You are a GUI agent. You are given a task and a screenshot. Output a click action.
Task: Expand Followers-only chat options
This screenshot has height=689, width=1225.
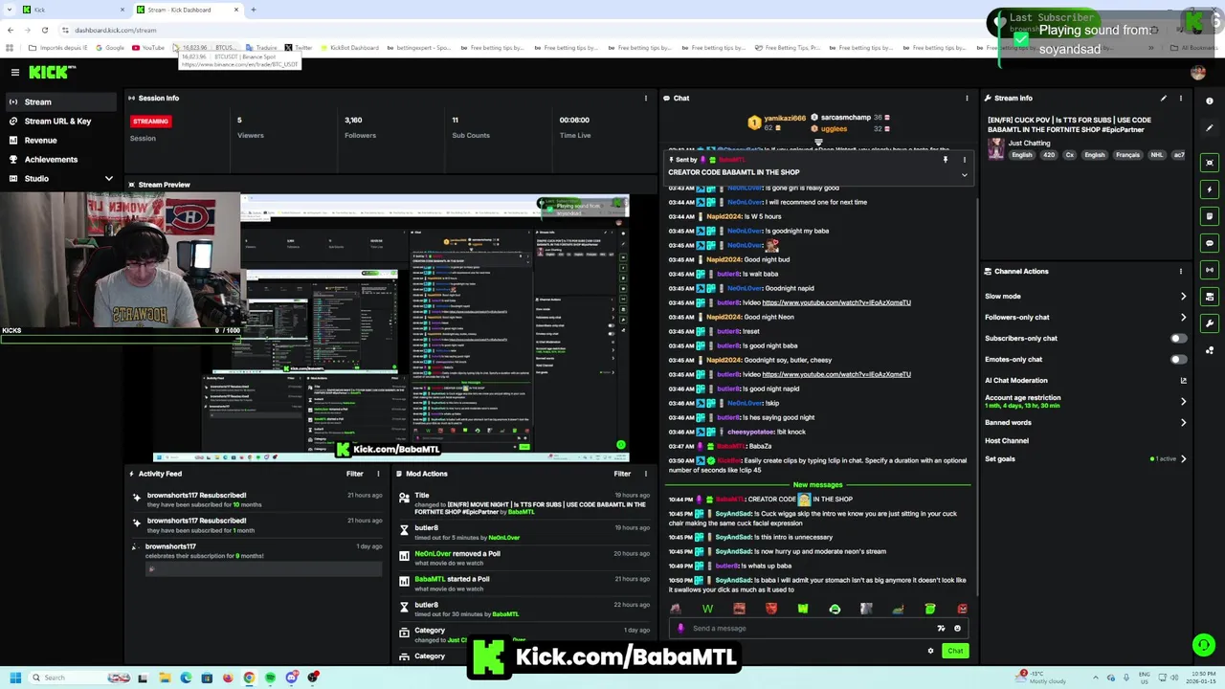click(x=1183, y=317)
